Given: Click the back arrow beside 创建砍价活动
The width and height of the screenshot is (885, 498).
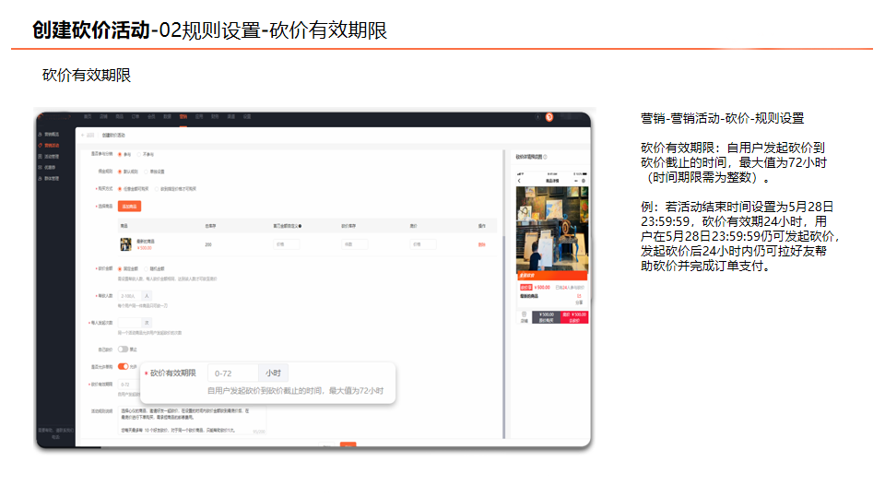Looking at the screenshot, I should pyautogui.click(x=82, y=136).
